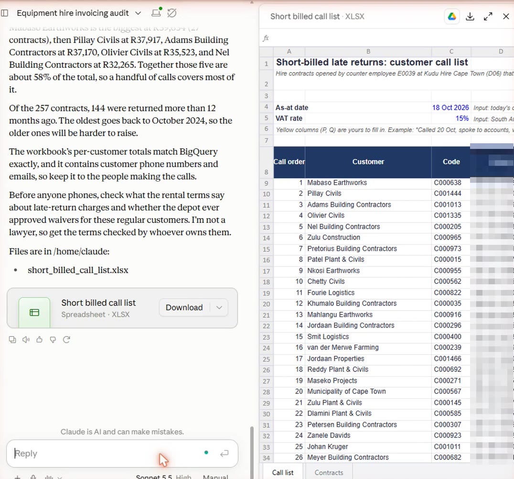Download the XLSX from preview header
Screen dimensions: 514x479
(x=470, y=16)
